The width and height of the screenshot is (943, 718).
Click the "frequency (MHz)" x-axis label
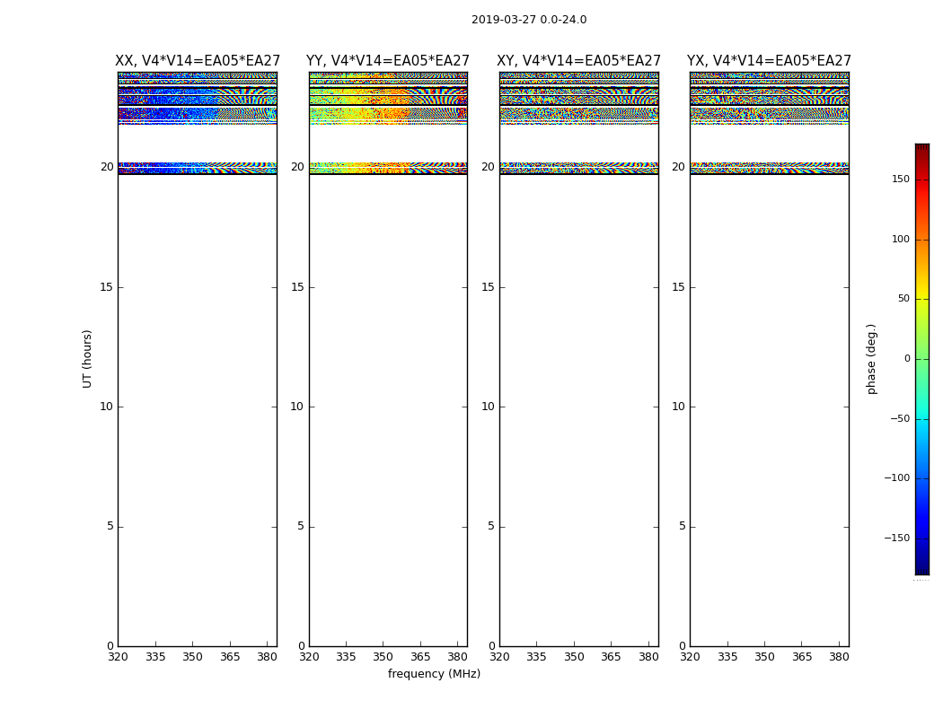pyautogui.click(x=434, y=674)
